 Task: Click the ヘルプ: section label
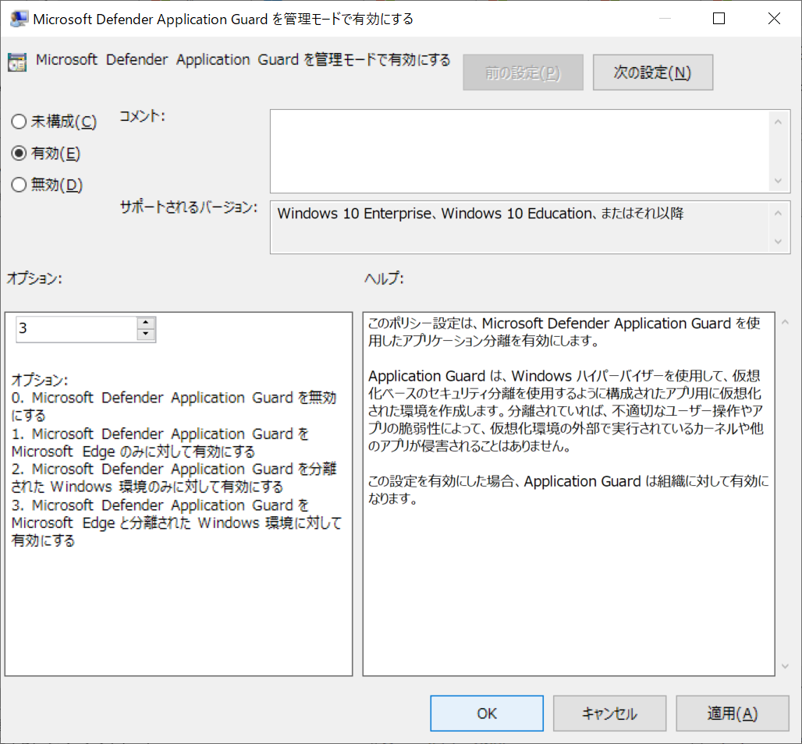(384, 278)
